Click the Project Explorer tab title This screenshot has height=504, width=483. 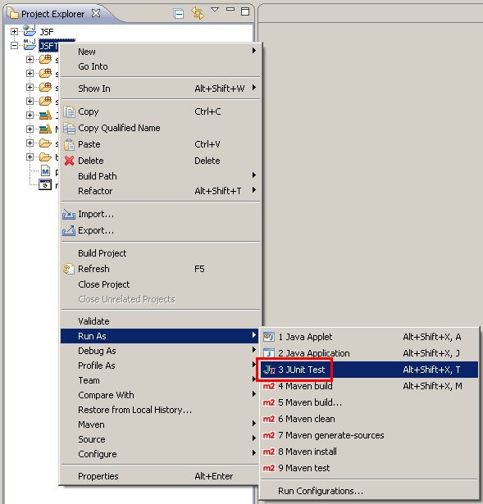coord(52,14)
